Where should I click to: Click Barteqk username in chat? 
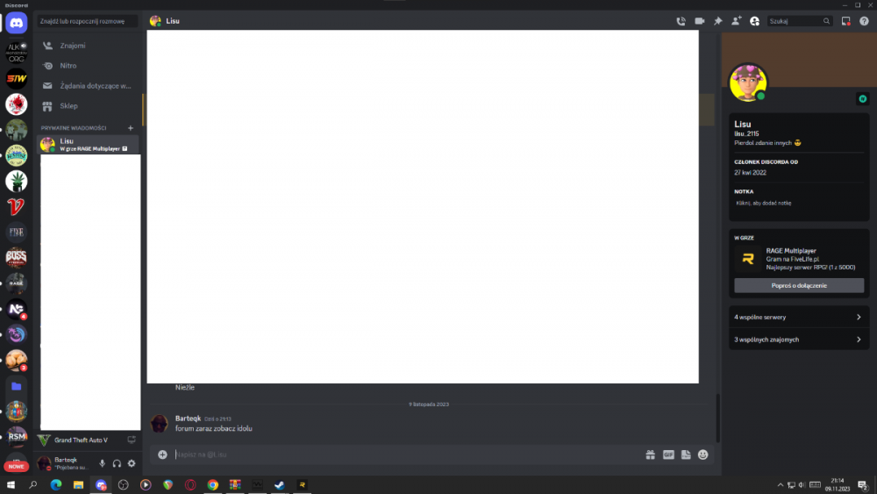coord(188,419)
